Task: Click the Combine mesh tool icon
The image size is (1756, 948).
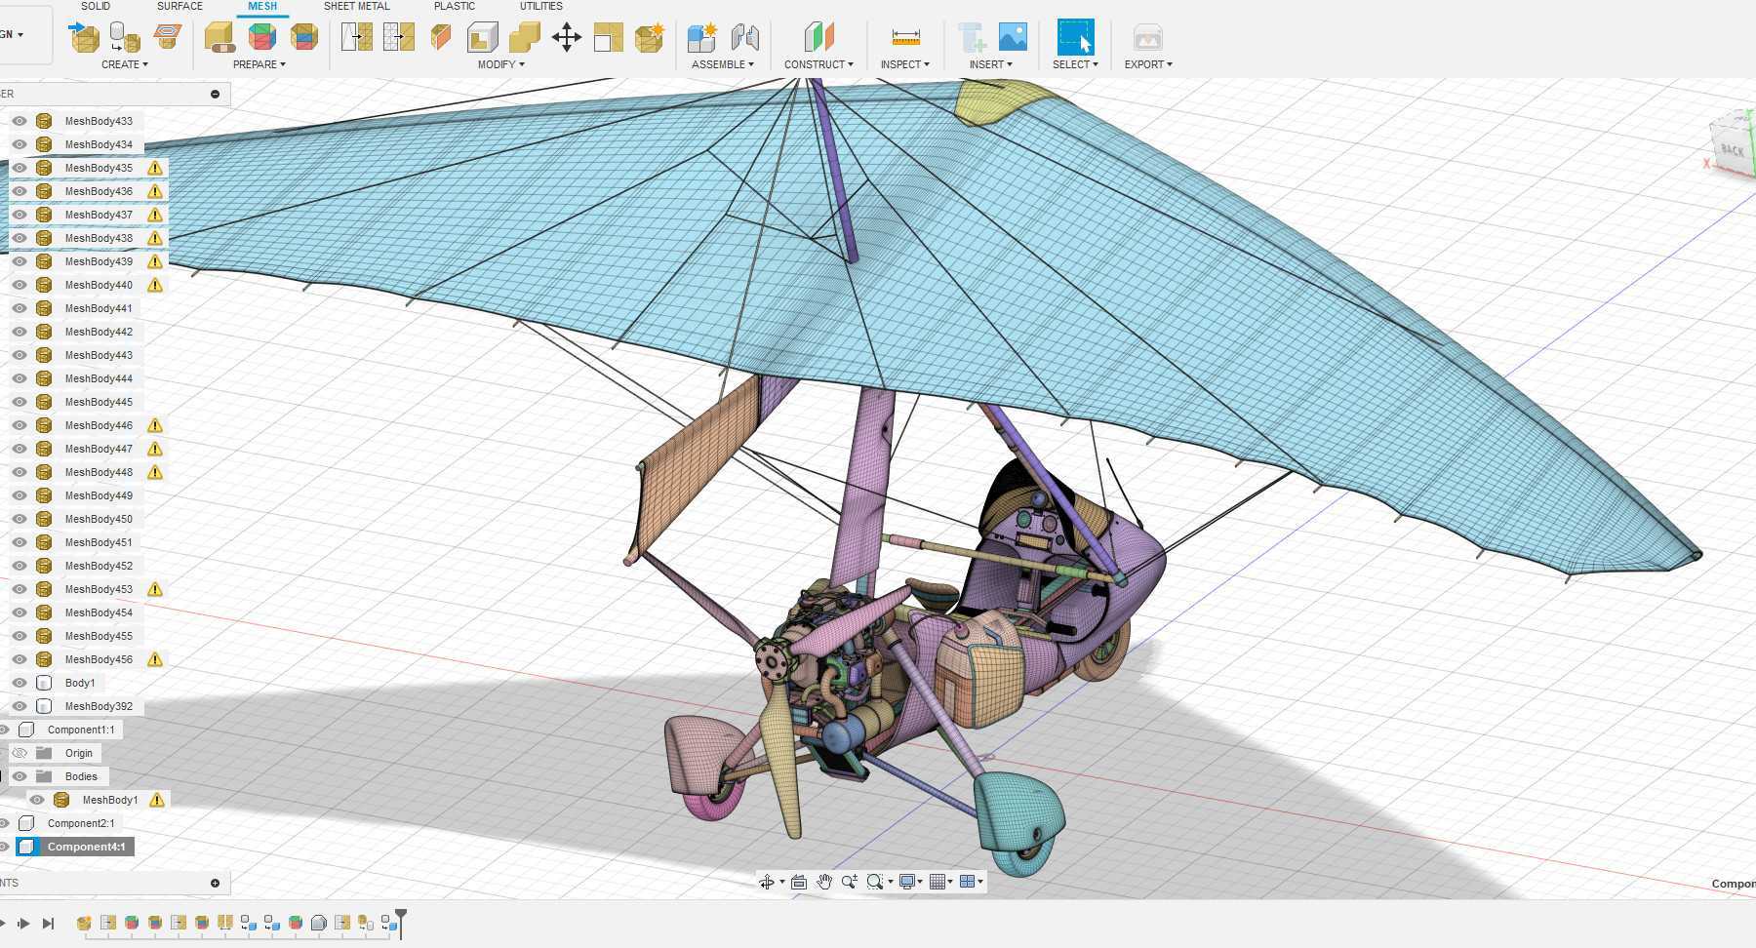Action: [x=524, y=37]
